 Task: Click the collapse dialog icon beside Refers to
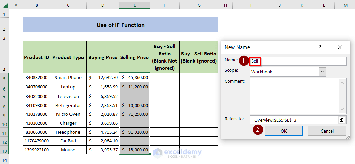click(342, 120)
